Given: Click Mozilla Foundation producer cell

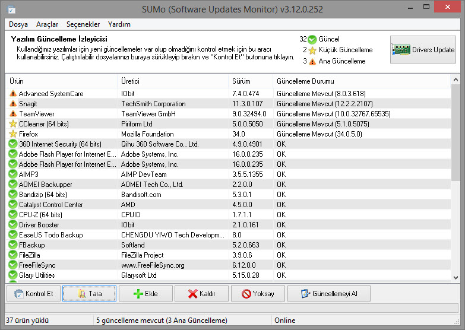Looking at the screenshot, I should tap(147, 134).
